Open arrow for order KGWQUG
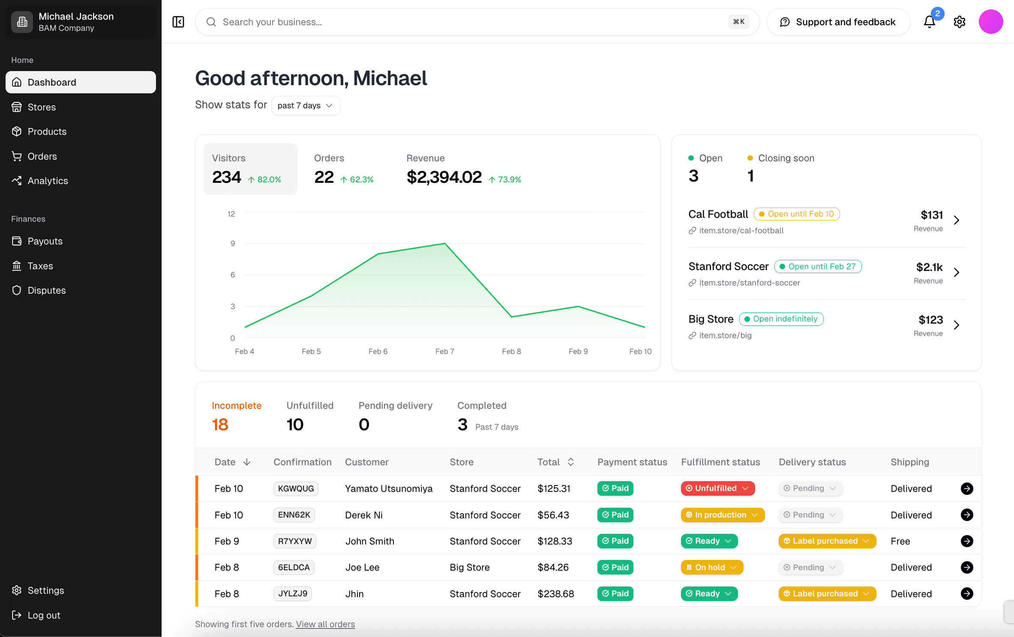Image resolution: width=1014 pixels, height=637 pixels. pos(966,488)
